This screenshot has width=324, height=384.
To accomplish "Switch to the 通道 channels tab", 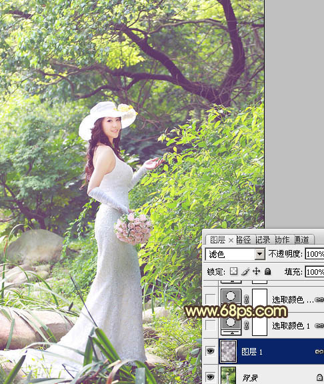I will coord(301,240).
